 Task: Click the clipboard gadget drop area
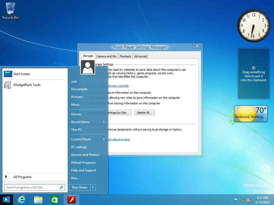click(254, 73)
